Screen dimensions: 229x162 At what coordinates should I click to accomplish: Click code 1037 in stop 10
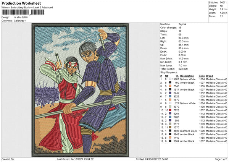[202, 110]
